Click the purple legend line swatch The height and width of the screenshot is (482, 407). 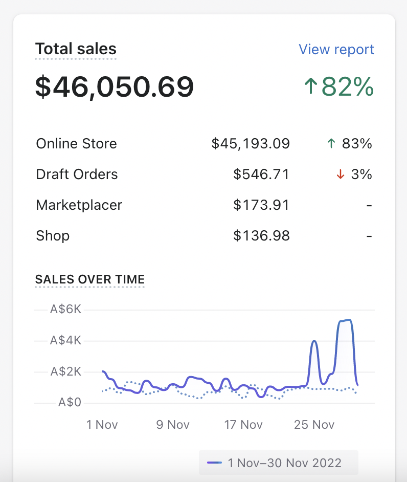tap(214, 463)
